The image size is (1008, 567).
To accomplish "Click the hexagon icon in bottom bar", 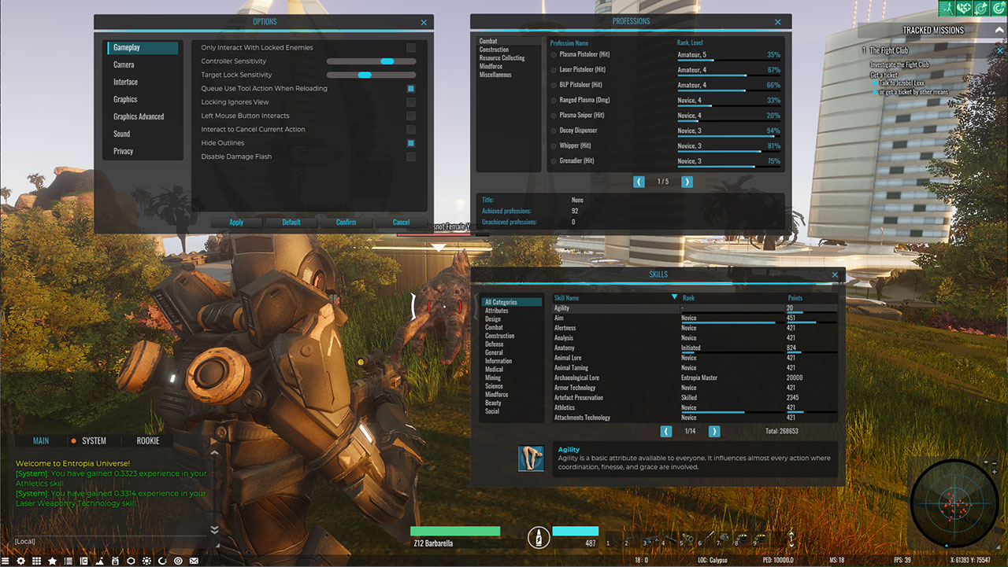I will tap(131, 561).
